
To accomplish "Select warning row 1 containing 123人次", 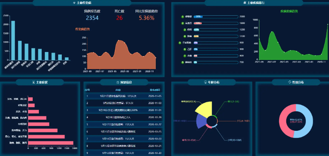I will 124,96.
